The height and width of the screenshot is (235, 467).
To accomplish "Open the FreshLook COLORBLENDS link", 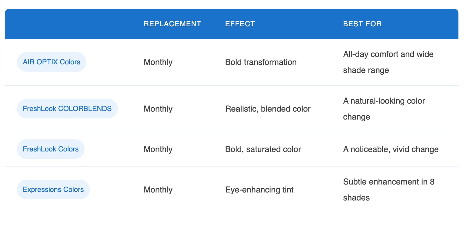I will (x=67, y=109).
